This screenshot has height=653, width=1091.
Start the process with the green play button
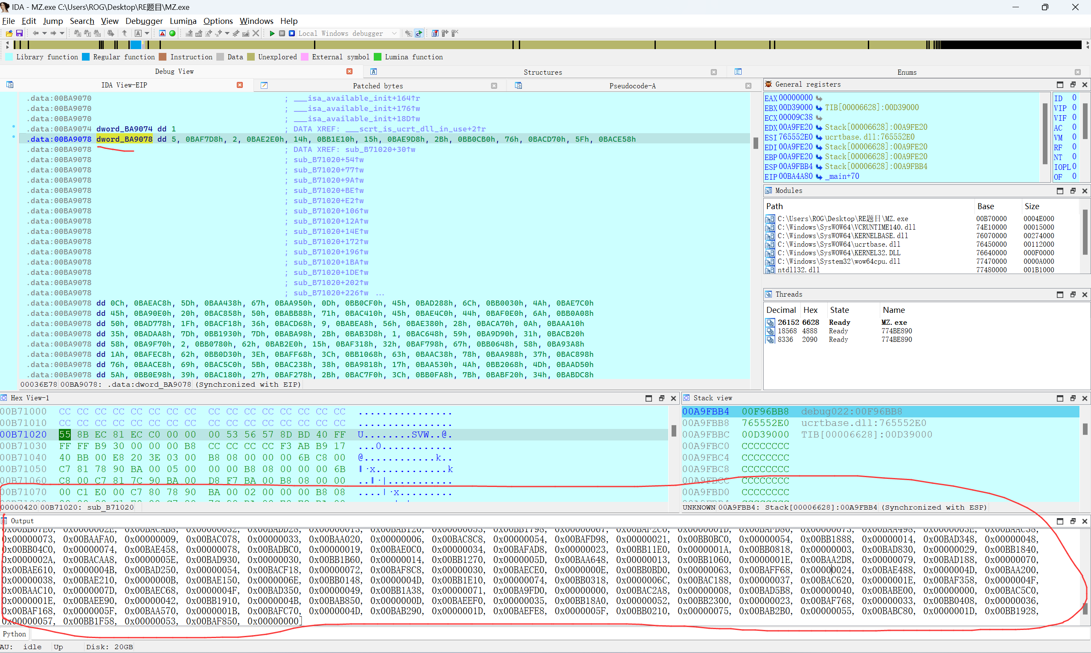click(272, 33)
